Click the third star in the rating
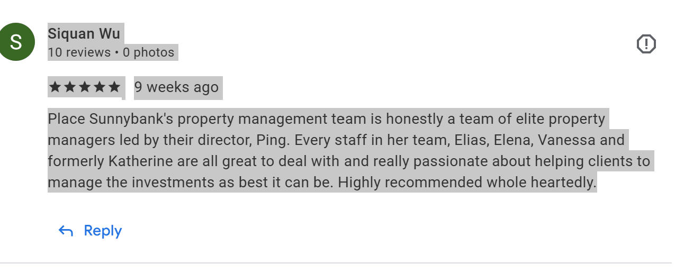 85,87
